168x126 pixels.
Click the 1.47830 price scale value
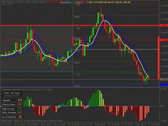click(x=164, y=66)
